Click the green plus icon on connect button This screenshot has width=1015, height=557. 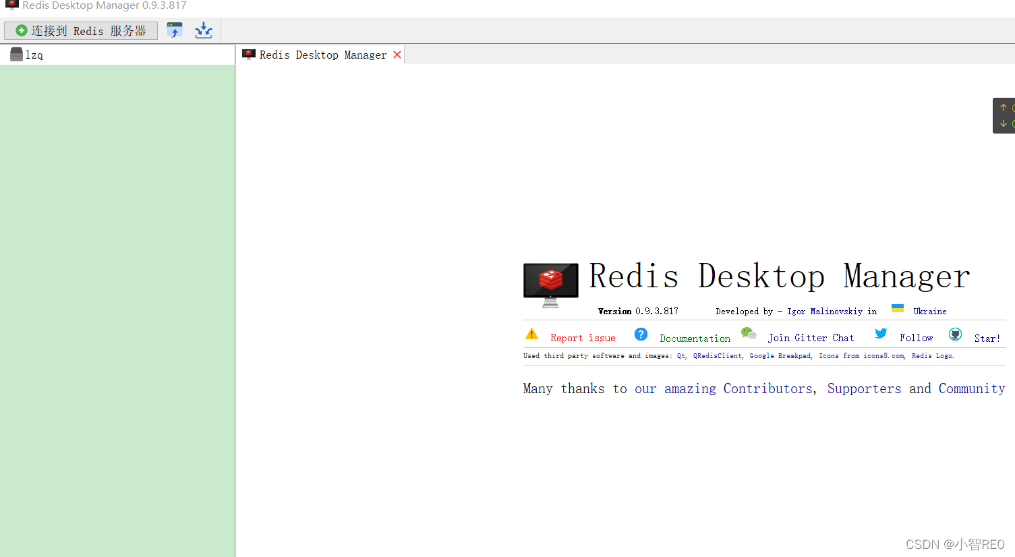(22, 30)
